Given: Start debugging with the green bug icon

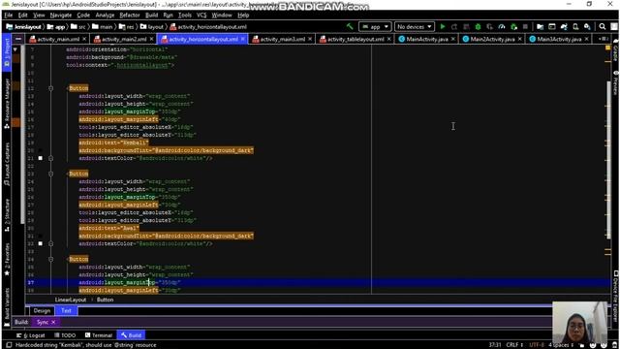Looking at the screenshot, I should click(478, 26).
